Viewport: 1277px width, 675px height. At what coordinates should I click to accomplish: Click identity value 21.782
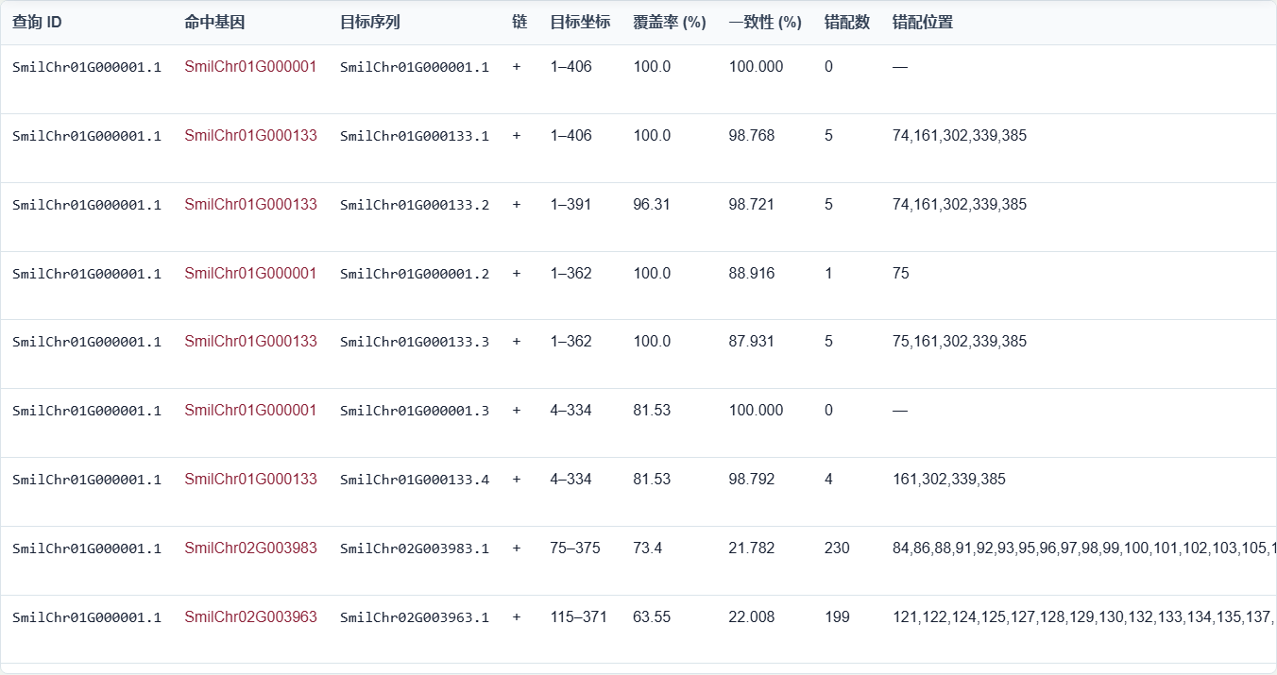click(752, 548)
